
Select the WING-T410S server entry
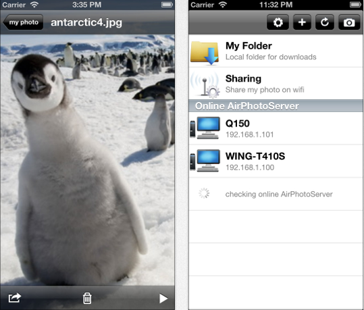(x=276, y=161)
